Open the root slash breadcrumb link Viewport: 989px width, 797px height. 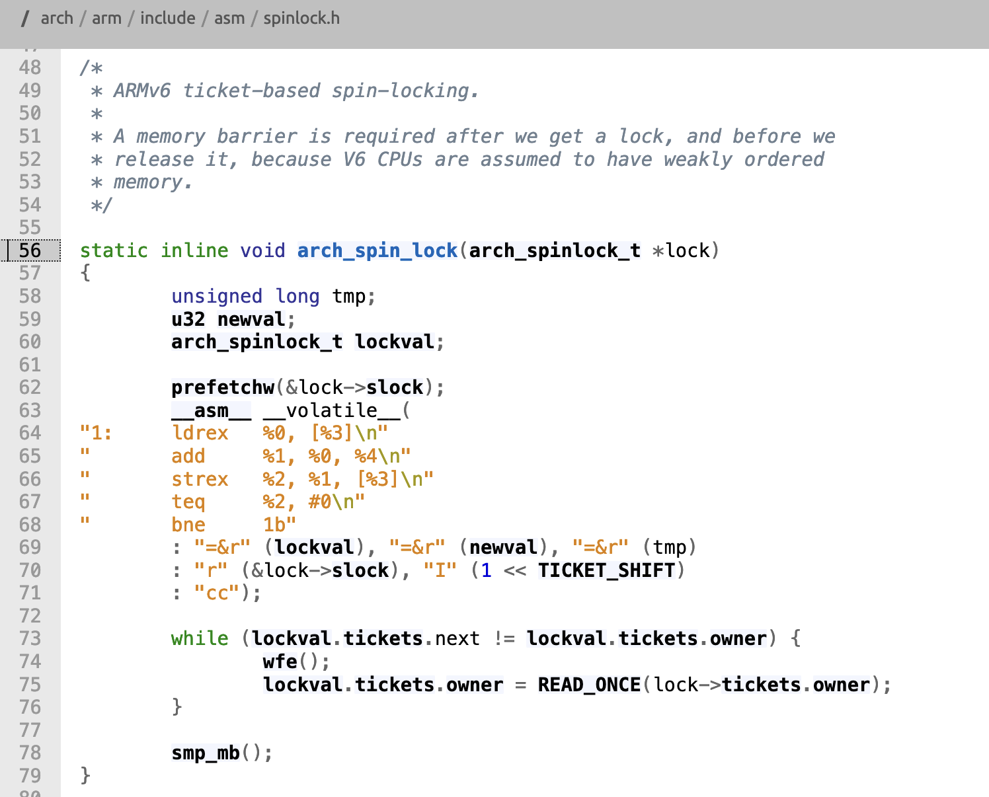pos(25,19)
